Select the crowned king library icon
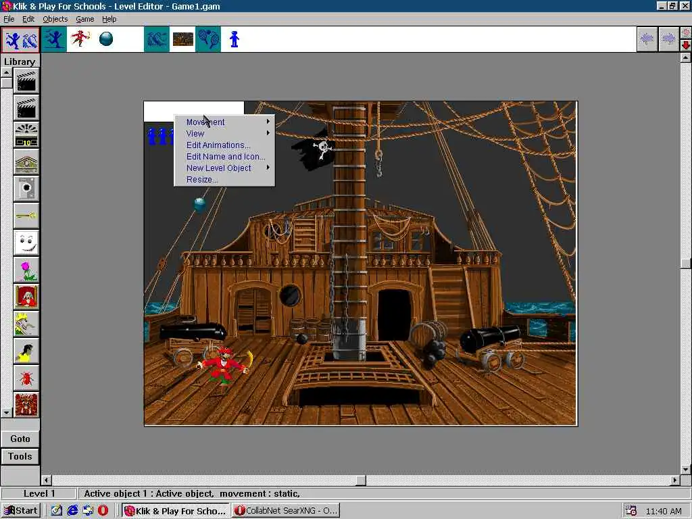The width and height of the screenshot is (692, 519). click(x=26, y=324)
